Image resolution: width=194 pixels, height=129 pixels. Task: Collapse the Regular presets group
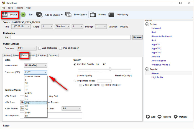tap(147, 69)
